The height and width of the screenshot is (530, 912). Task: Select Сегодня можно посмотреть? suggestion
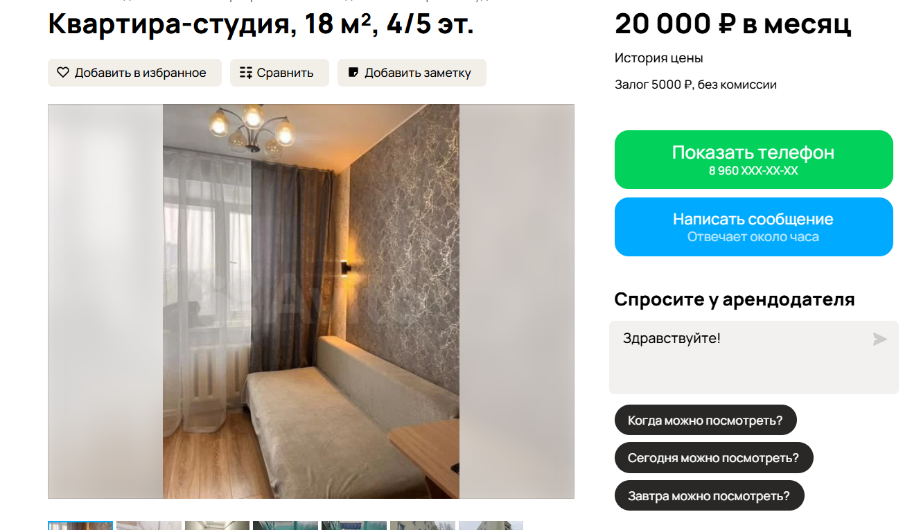pyautogui.click(x=714, y=458)
